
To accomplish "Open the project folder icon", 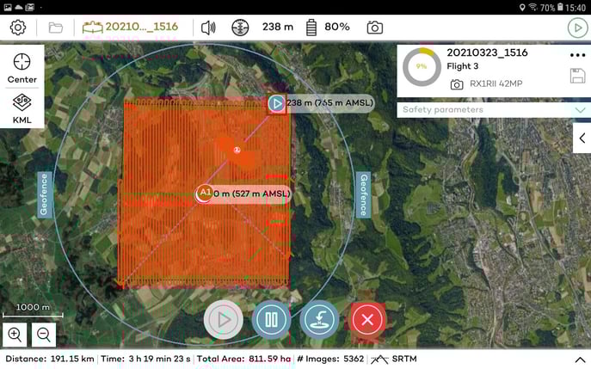I will point(55,28).
